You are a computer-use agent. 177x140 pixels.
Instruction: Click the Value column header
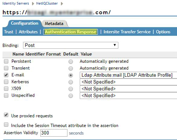86,54
